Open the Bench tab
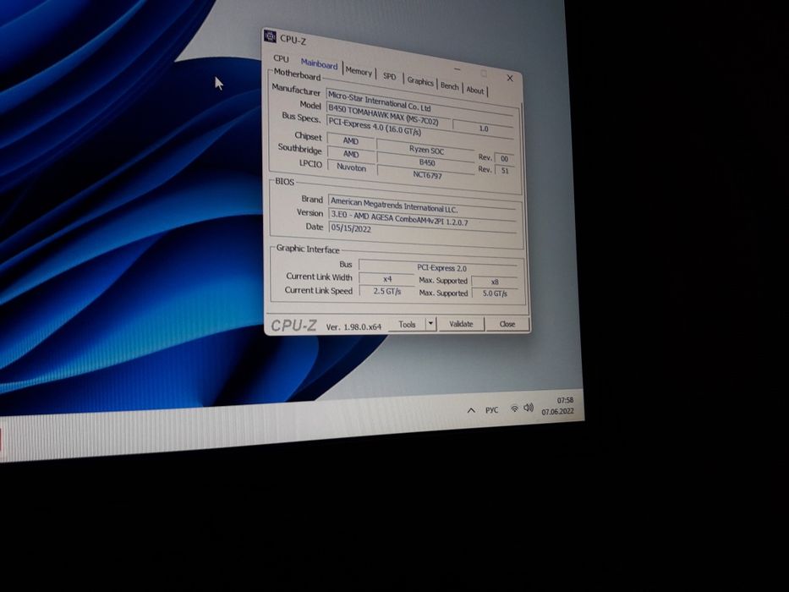 450,86
